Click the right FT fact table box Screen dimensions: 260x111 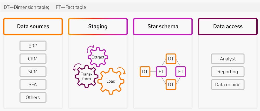(181, 72)
